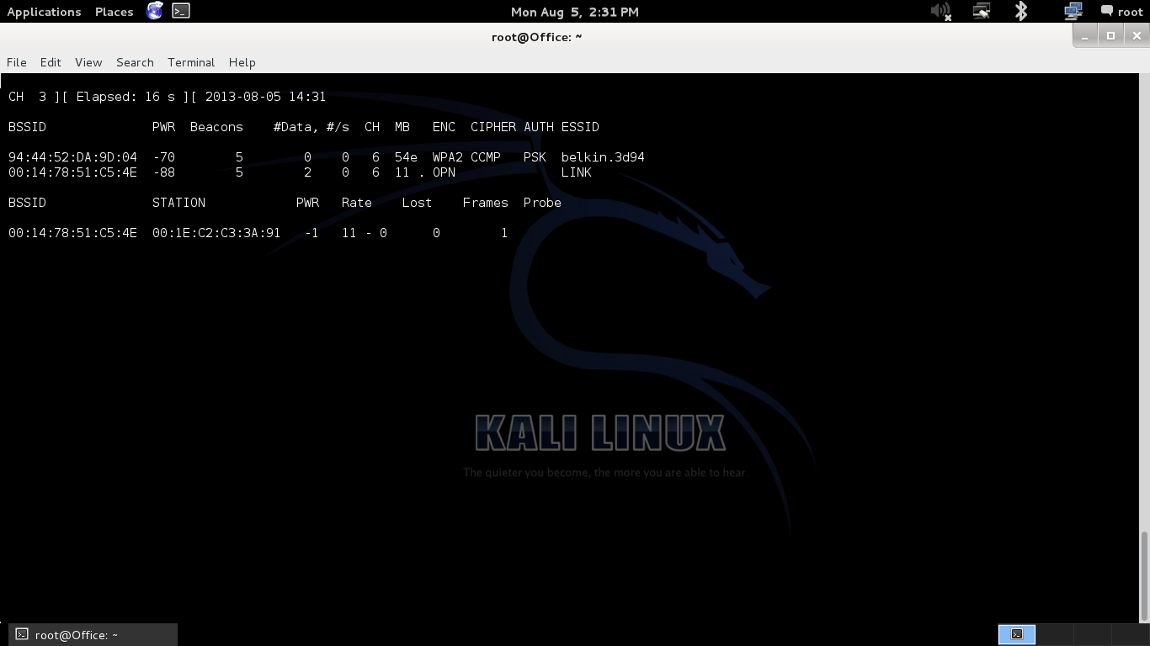The height and width of the screenshot is (646, 1150).
Task: Maximize the terminal window
Action: (1110, 35)
